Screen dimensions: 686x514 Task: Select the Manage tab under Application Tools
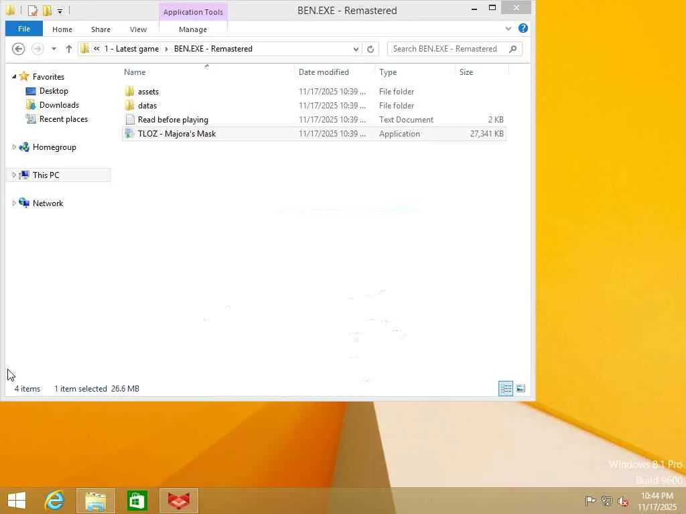pos(193,29)
